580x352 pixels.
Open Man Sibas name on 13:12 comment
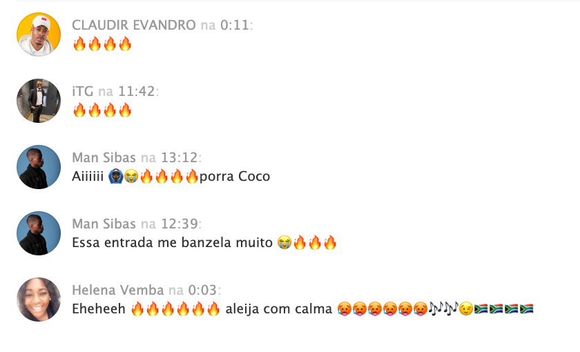point(104,157)
